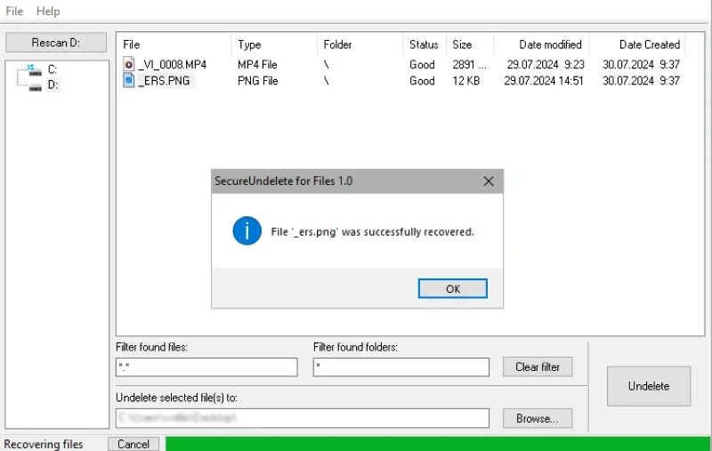Click the '12 KB' size cell
This screenshot has width=712, height=451.
465,81
